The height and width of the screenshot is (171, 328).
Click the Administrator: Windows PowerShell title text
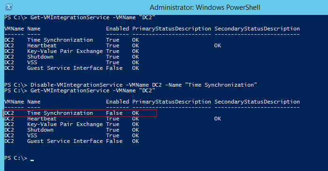[x=205, y=7]
